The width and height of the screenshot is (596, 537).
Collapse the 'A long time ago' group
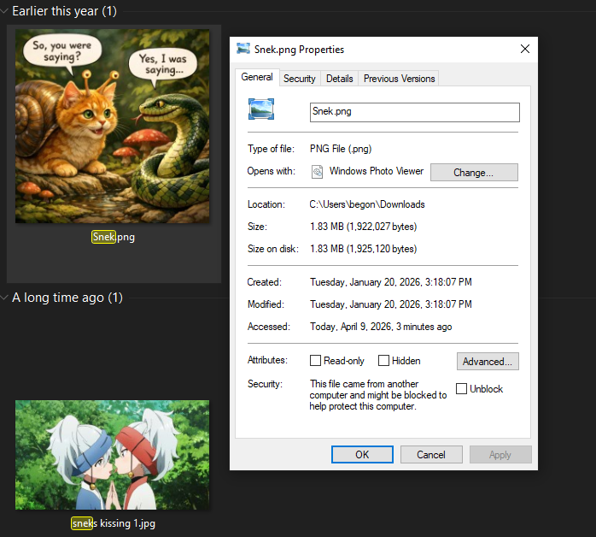(4, 298)
